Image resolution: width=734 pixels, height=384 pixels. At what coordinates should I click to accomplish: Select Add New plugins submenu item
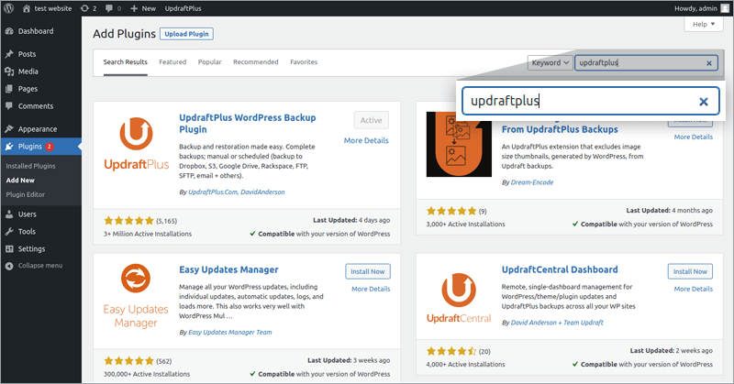[20, 180]
